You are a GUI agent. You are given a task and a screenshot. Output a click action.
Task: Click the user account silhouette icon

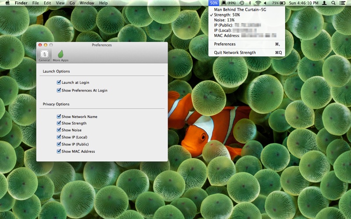[324, 3]
